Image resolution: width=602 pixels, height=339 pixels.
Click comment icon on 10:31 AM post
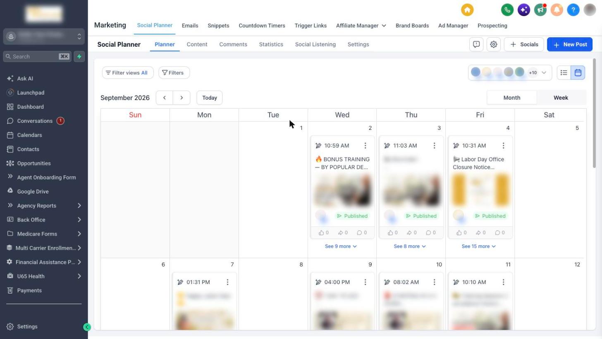[497, 233]
